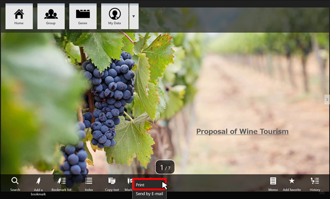Open the document Index

pos(89,184)
